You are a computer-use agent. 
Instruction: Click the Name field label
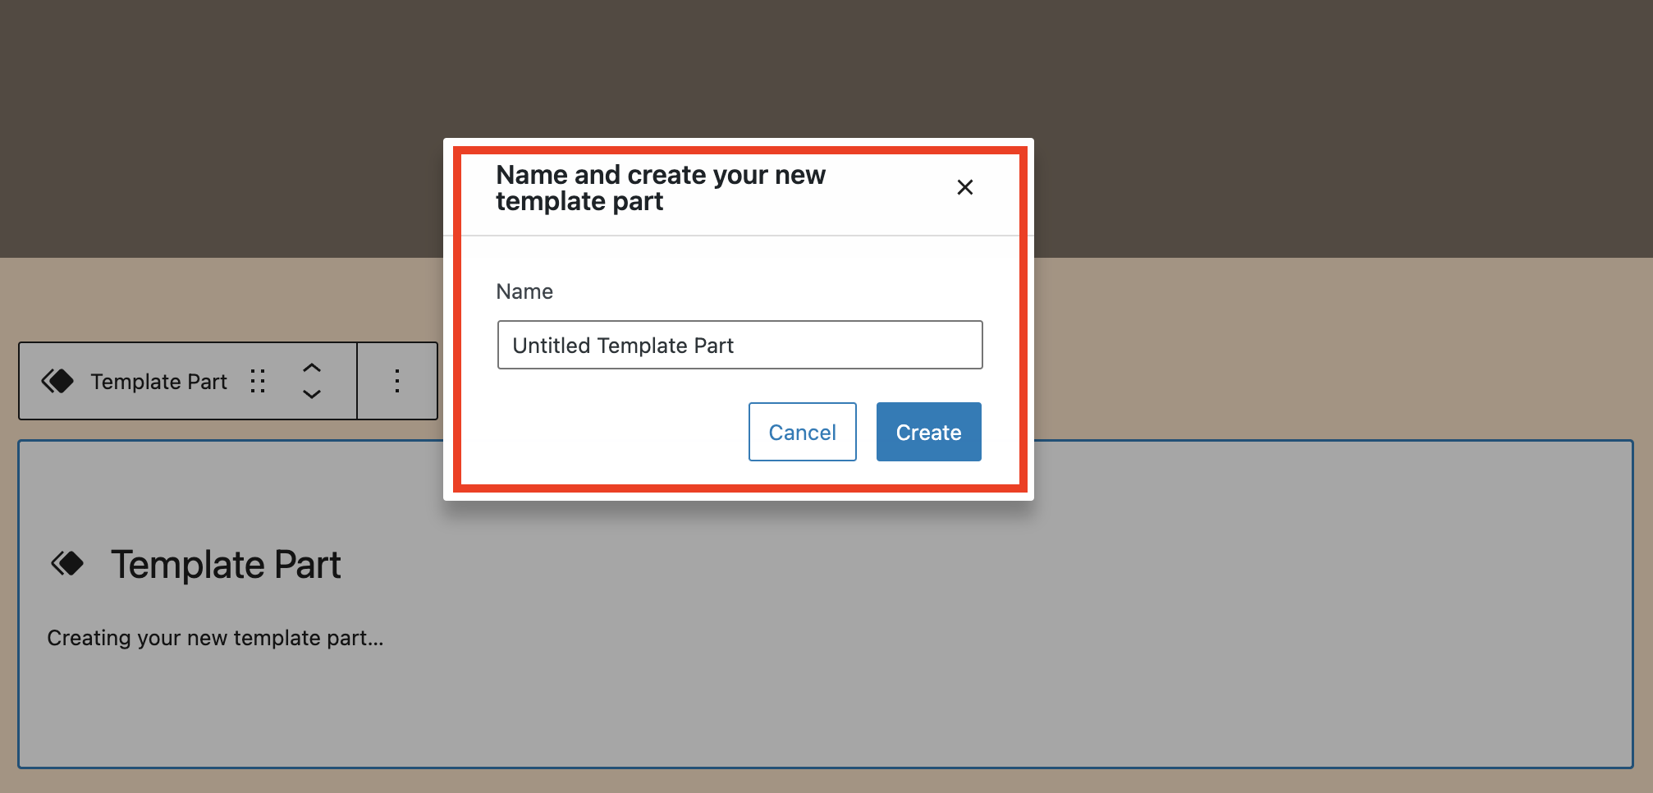click(x=524, y=291)
